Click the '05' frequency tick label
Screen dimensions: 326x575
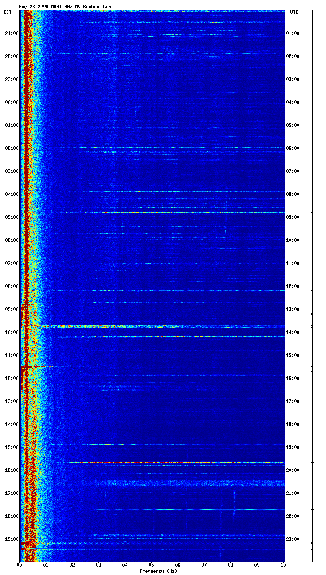[151, 565]
